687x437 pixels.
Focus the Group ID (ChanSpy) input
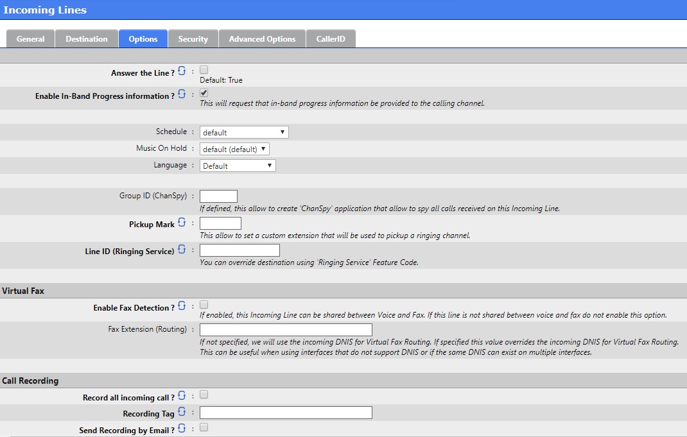[x=218, y=196]
